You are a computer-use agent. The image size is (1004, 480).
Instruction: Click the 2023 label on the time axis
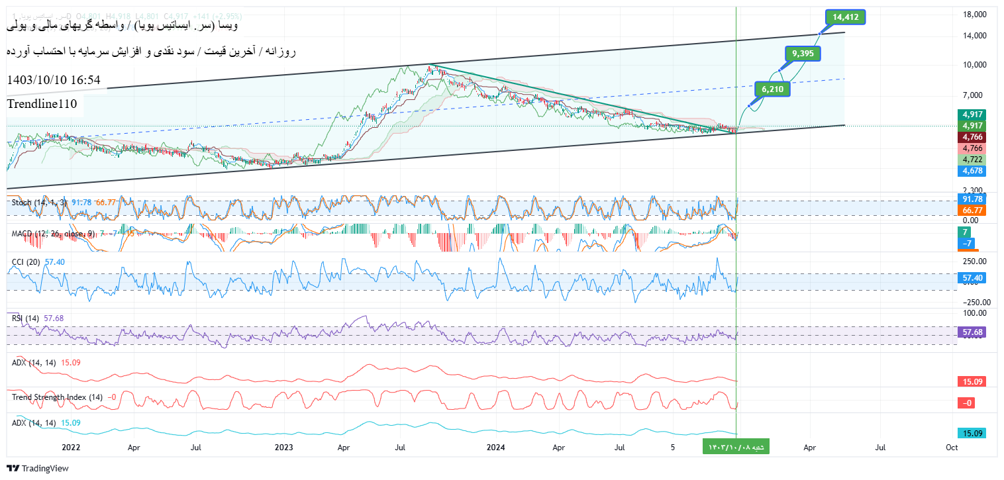[x=284, y=448]
